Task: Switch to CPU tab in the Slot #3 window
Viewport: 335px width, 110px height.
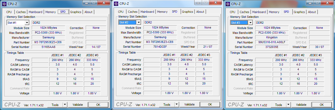Action: 233,12
